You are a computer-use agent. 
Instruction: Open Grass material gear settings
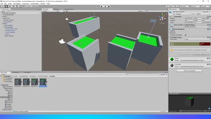[210, 58]
